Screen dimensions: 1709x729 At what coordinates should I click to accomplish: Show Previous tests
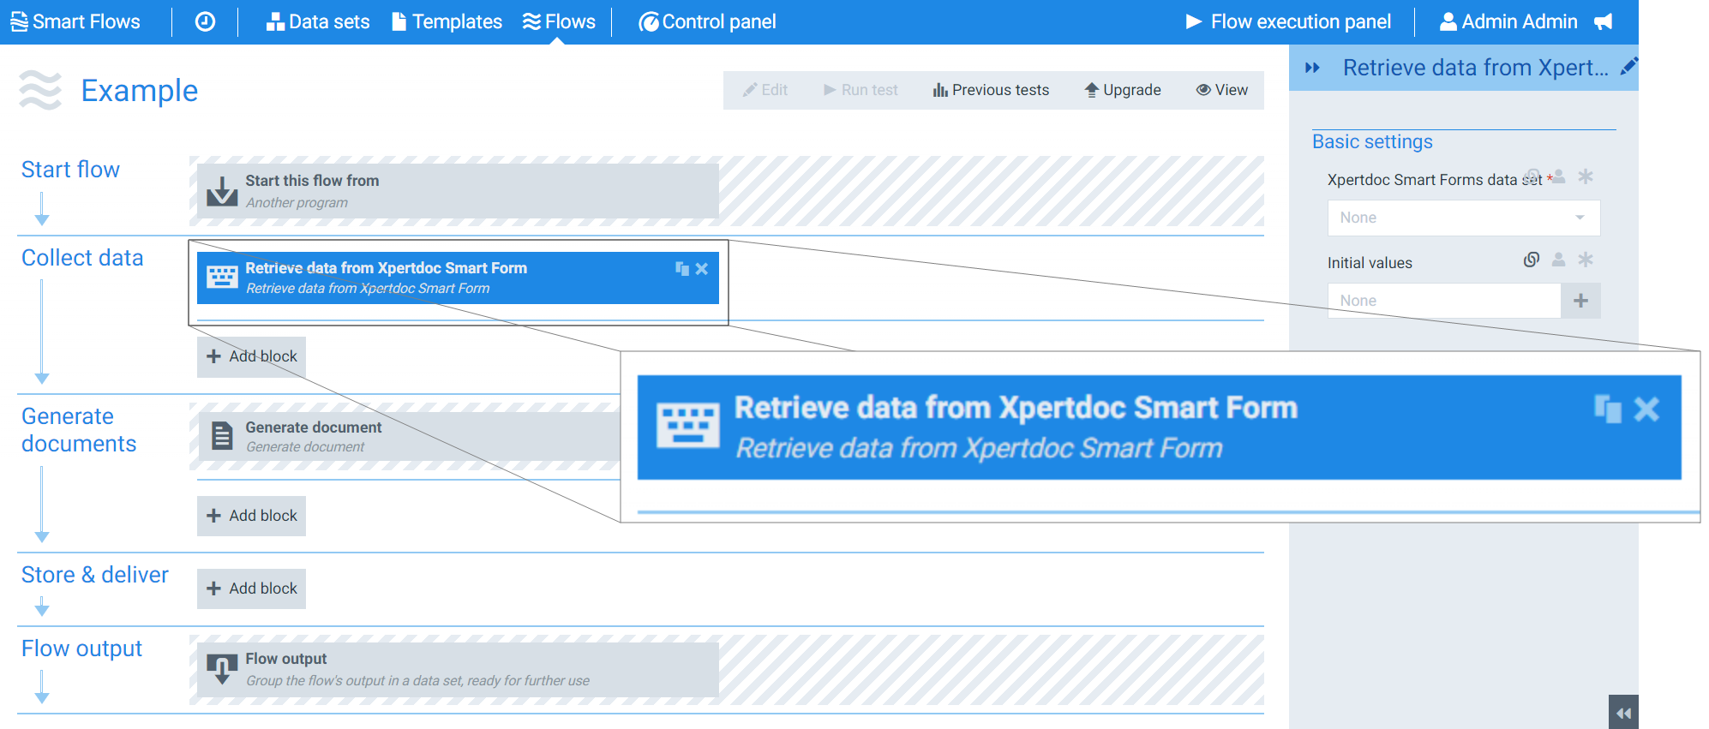(991, 90)
